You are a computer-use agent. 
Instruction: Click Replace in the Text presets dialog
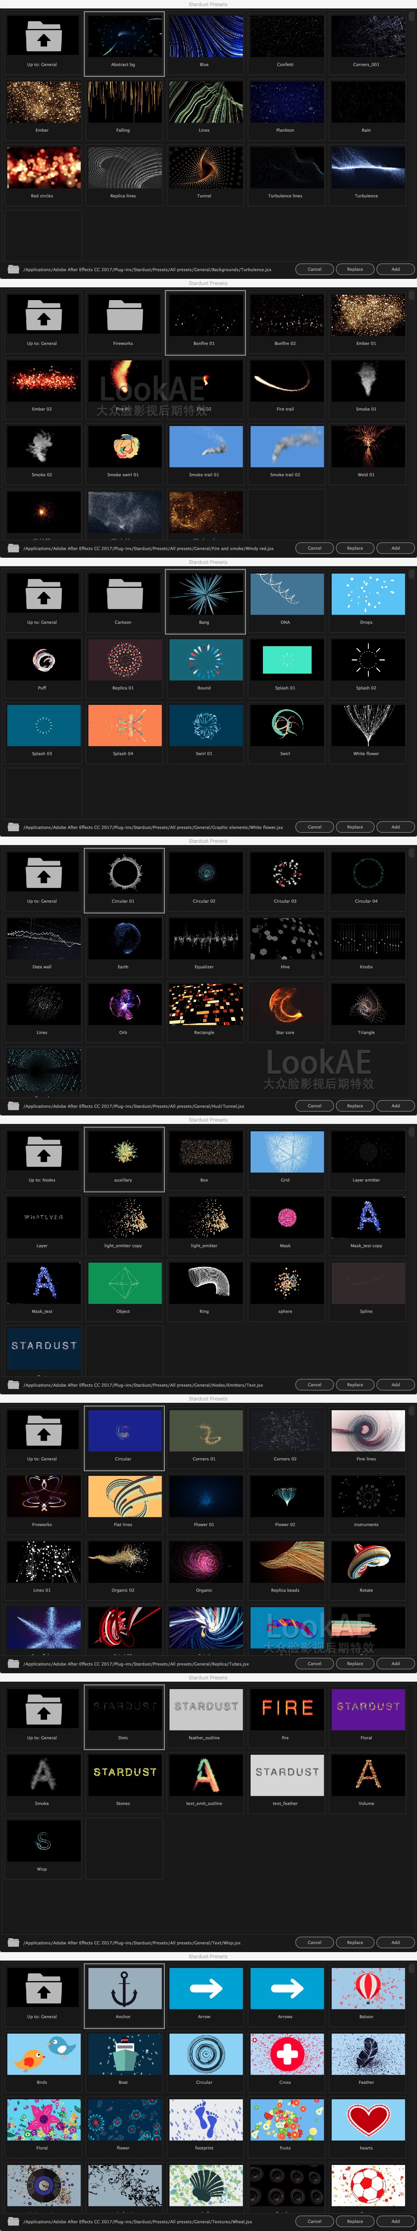click(355, 1942)
